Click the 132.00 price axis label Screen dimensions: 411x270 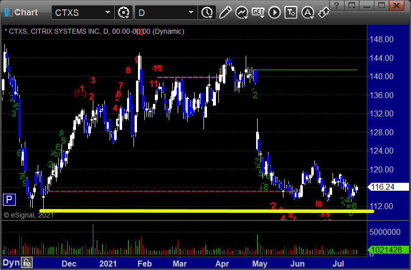coord(381,114)
